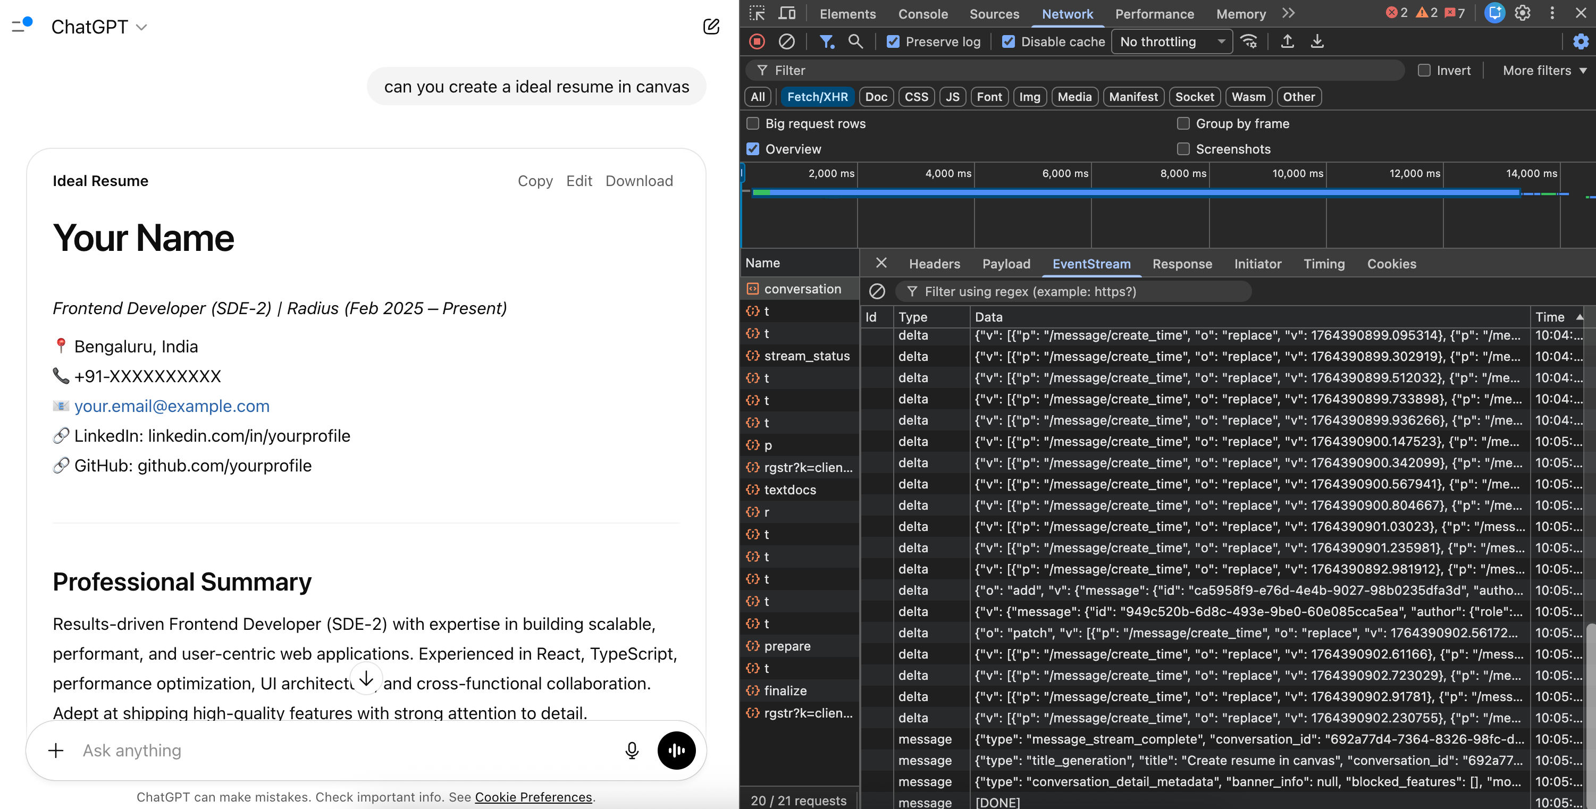Click the microphone dictation icon

coord(632,750)
